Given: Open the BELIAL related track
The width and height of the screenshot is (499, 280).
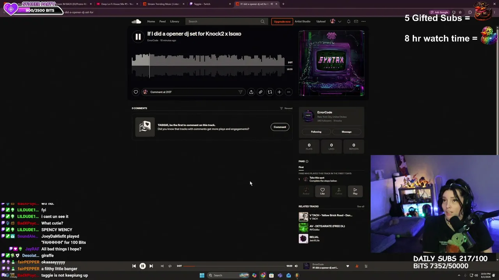Looking at the screenshot, I should click(314, 237).
